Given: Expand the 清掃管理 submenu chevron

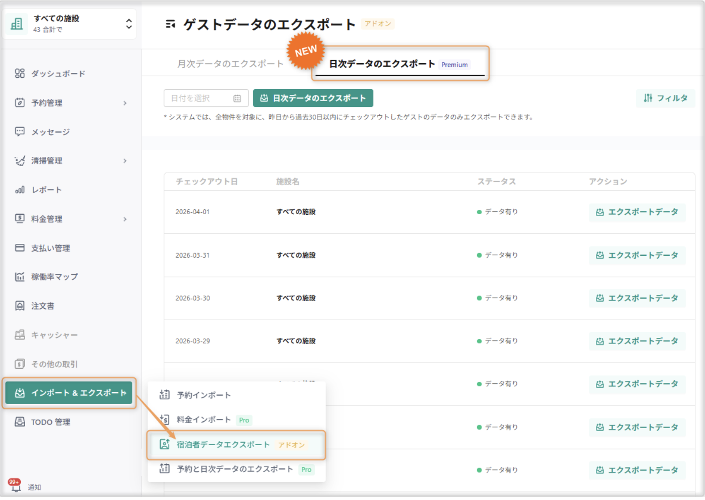Looking at the screenshot, I should (x=125, y=161).
